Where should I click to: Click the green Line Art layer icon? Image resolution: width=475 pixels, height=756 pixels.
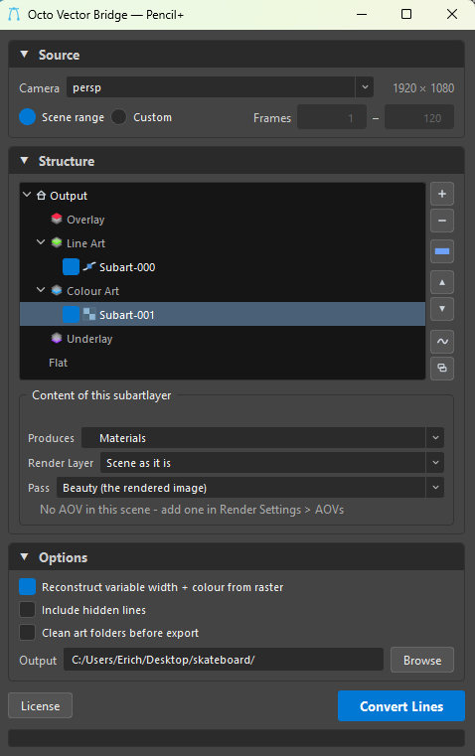57,242
